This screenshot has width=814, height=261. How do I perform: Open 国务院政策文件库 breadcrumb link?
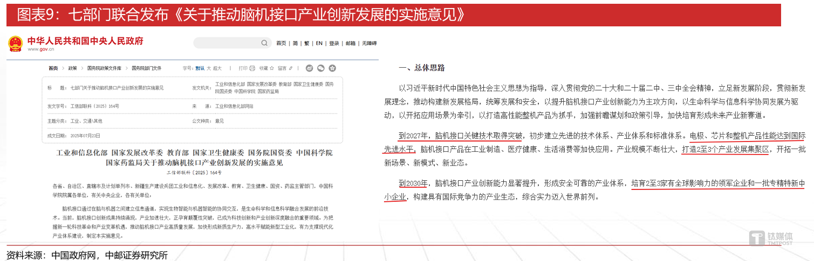pyautogui.click(x=104, y=68)
